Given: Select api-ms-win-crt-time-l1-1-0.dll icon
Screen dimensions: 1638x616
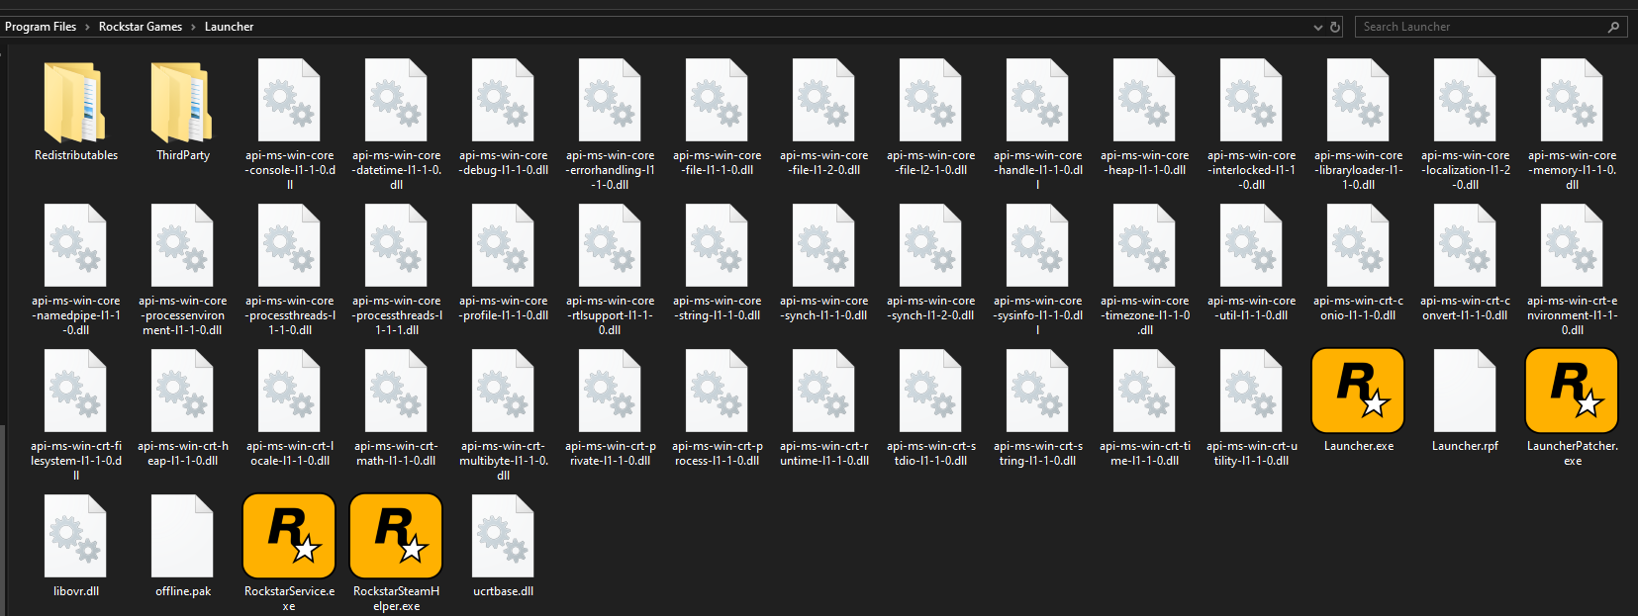Looking at the screenshot, I should (1144, 391).
